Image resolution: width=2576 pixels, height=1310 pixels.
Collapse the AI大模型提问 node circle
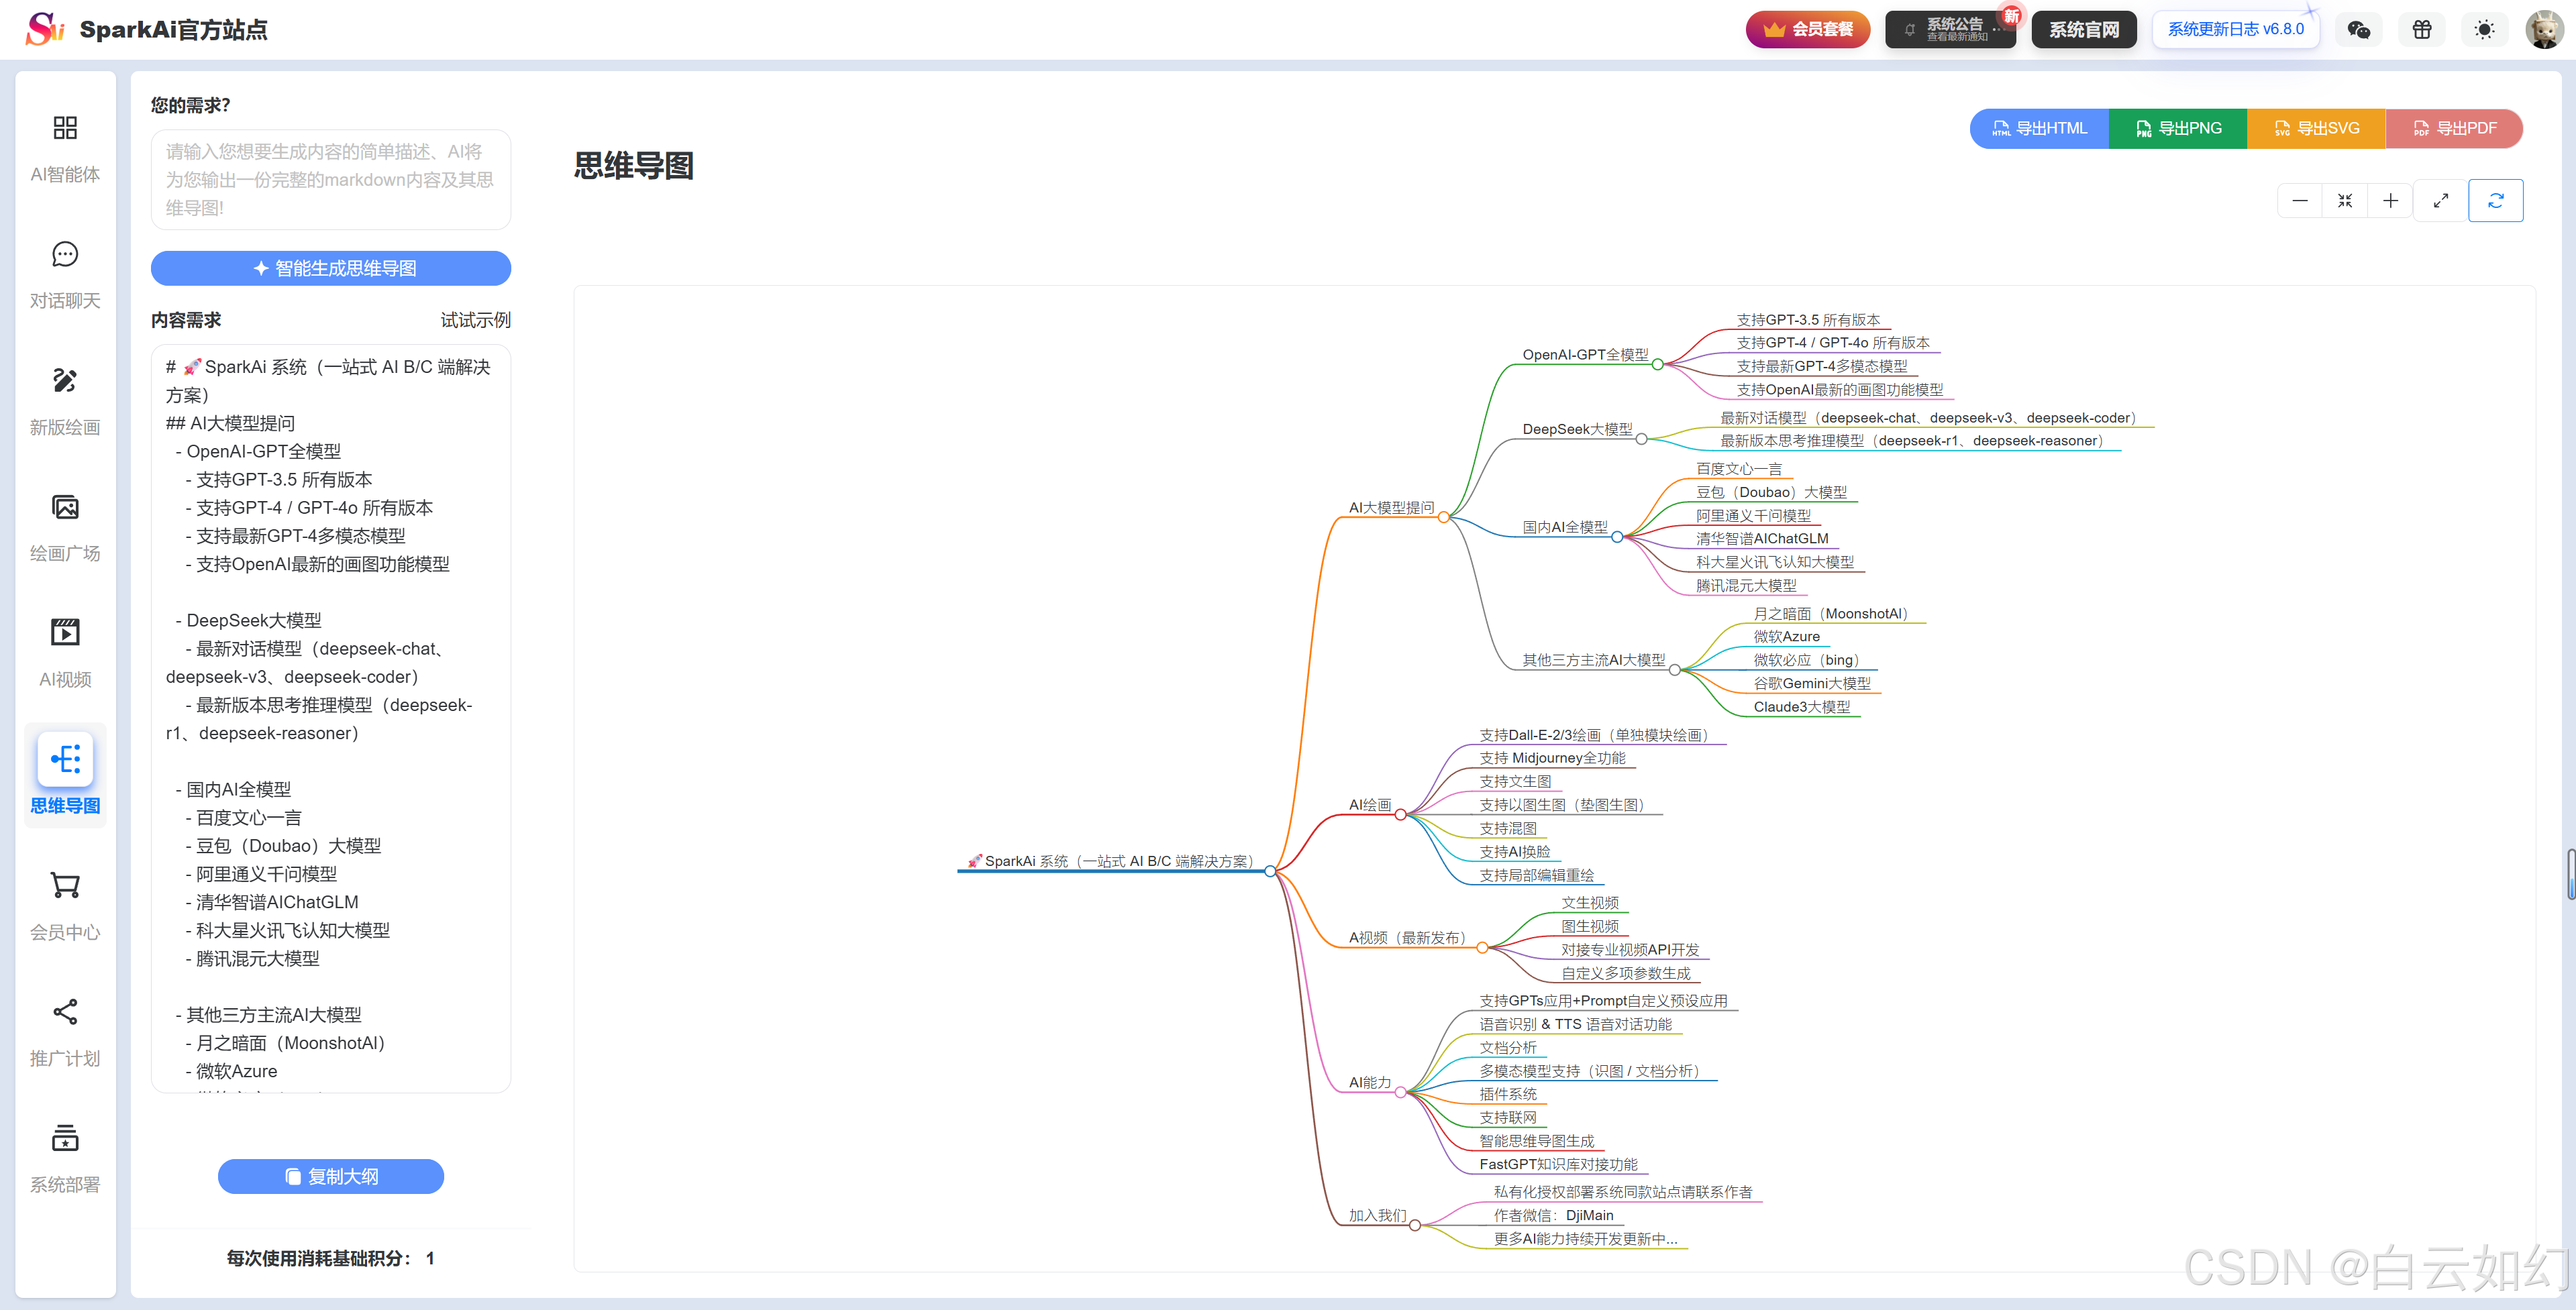click(1443, 517)
